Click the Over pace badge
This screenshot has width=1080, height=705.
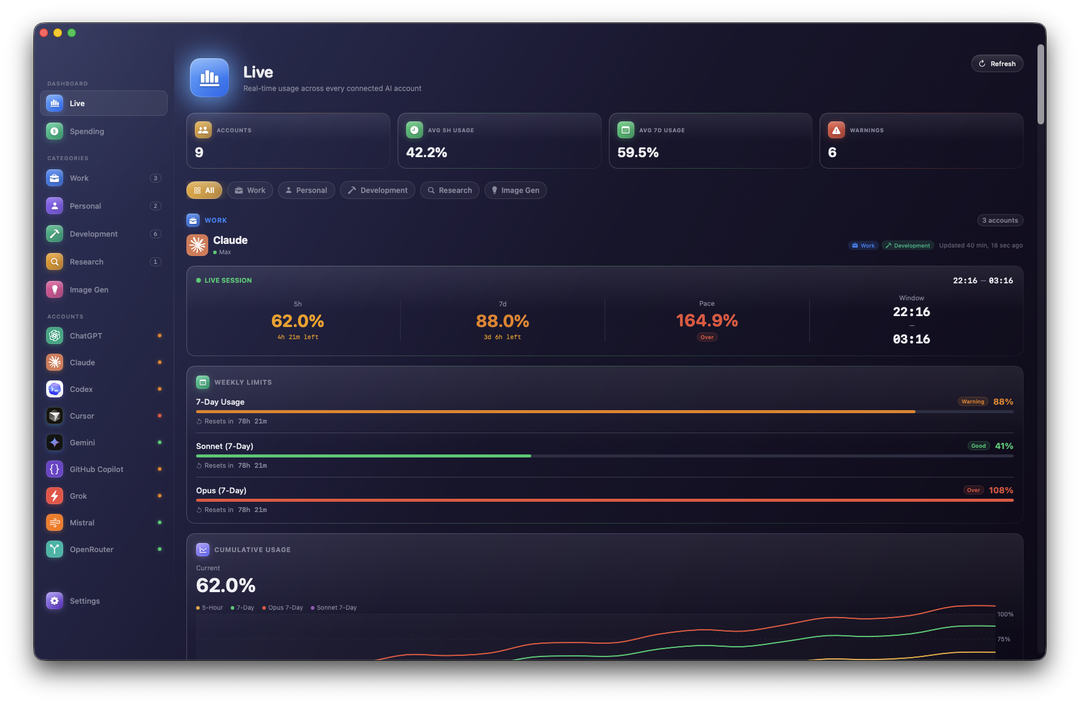pyautogui.click(x=707, y=337)
